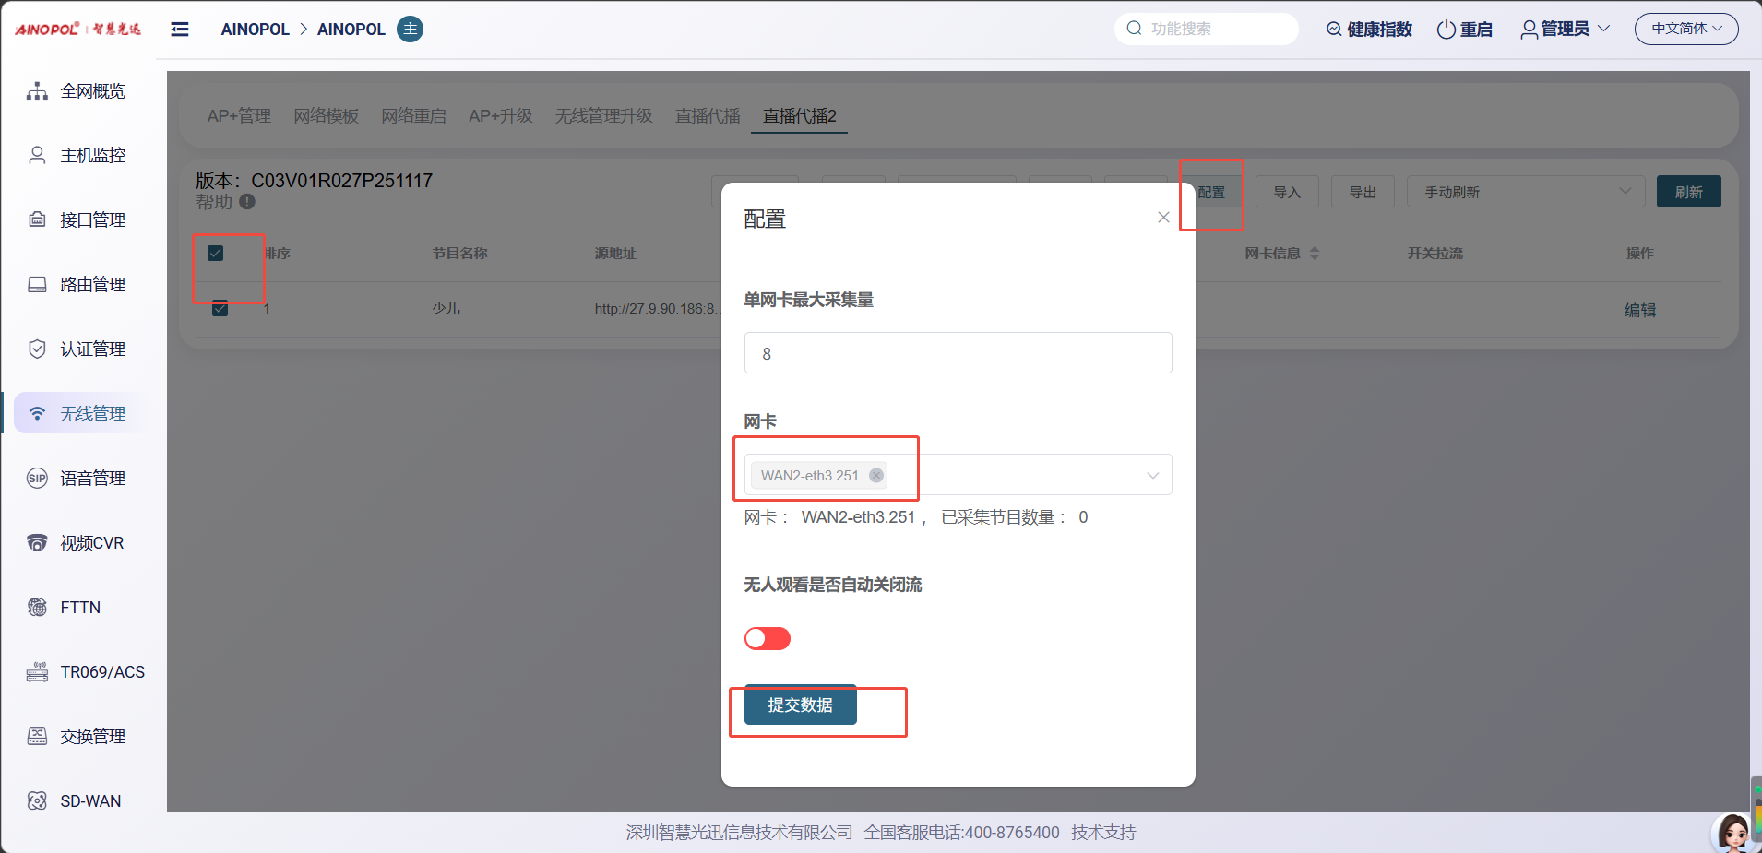Open 认证管理 shield icon in sidebar
Viewport: 1762px width, 853px height.
point(37,349)
